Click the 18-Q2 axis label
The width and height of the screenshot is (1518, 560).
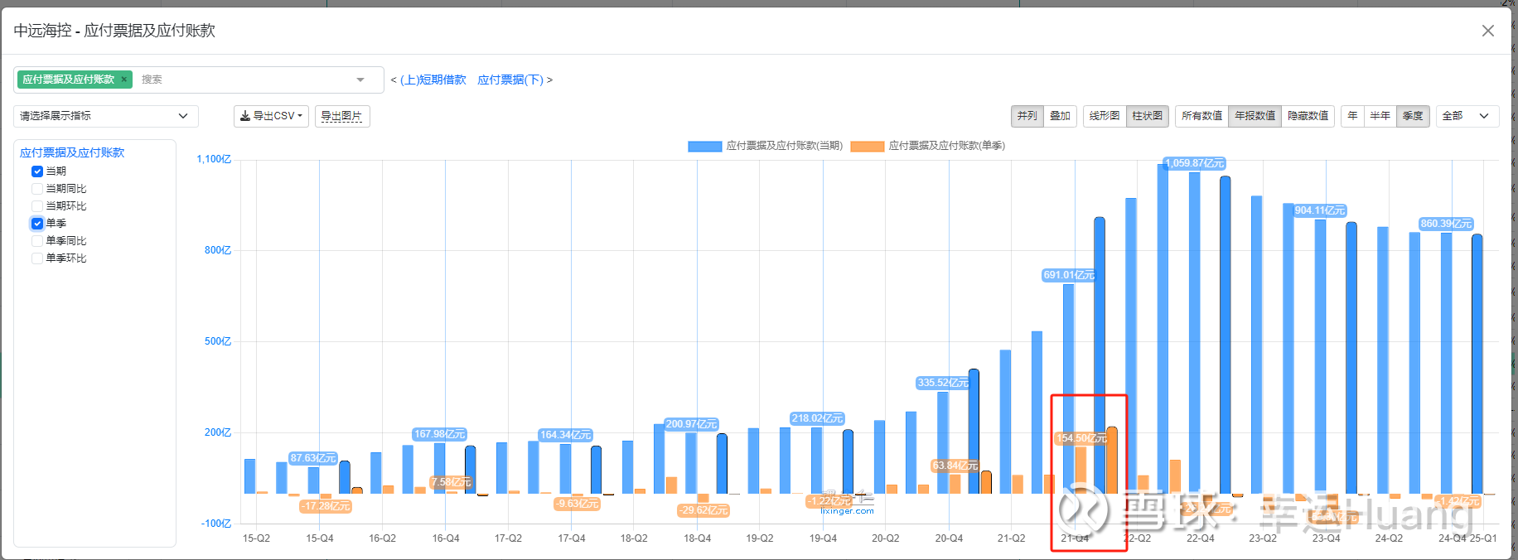(634, 538)
